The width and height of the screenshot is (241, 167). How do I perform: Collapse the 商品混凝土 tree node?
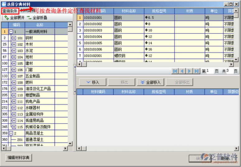[11, 133]
